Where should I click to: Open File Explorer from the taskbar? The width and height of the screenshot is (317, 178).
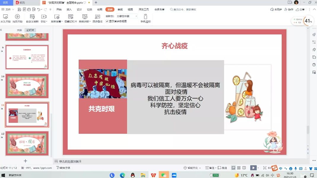143,175
